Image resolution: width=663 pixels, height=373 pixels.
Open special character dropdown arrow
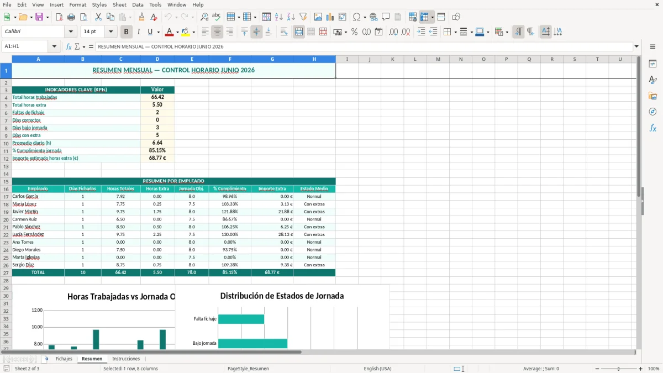click(x=365, y=17)
